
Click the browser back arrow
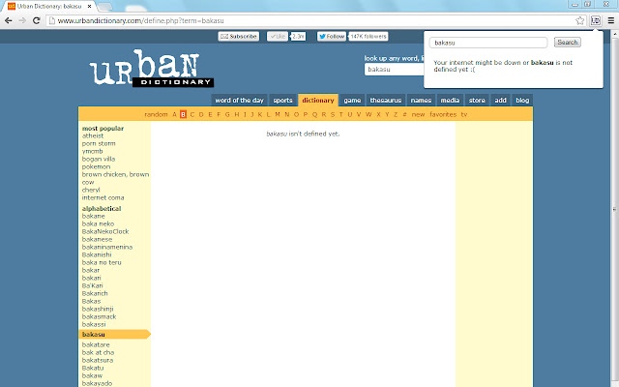point(9,20)
